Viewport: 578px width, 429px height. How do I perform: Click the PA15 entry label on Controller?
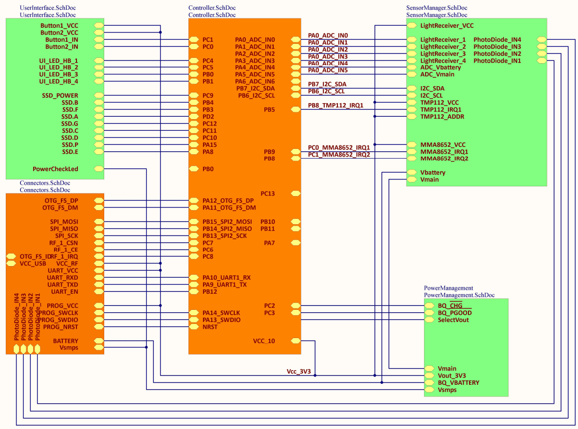(209, 145)
